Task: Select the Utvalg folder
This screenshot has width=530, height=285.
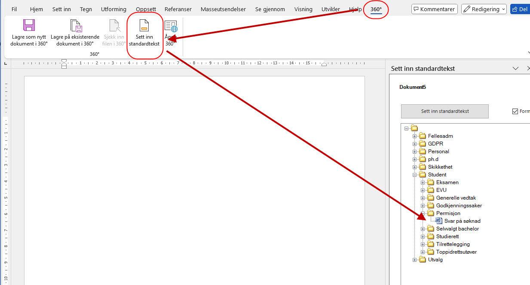Action: (x=431, y=260)
